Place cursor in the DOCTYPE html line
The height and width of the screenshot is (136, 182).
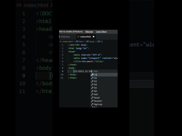tap(78, 45)
